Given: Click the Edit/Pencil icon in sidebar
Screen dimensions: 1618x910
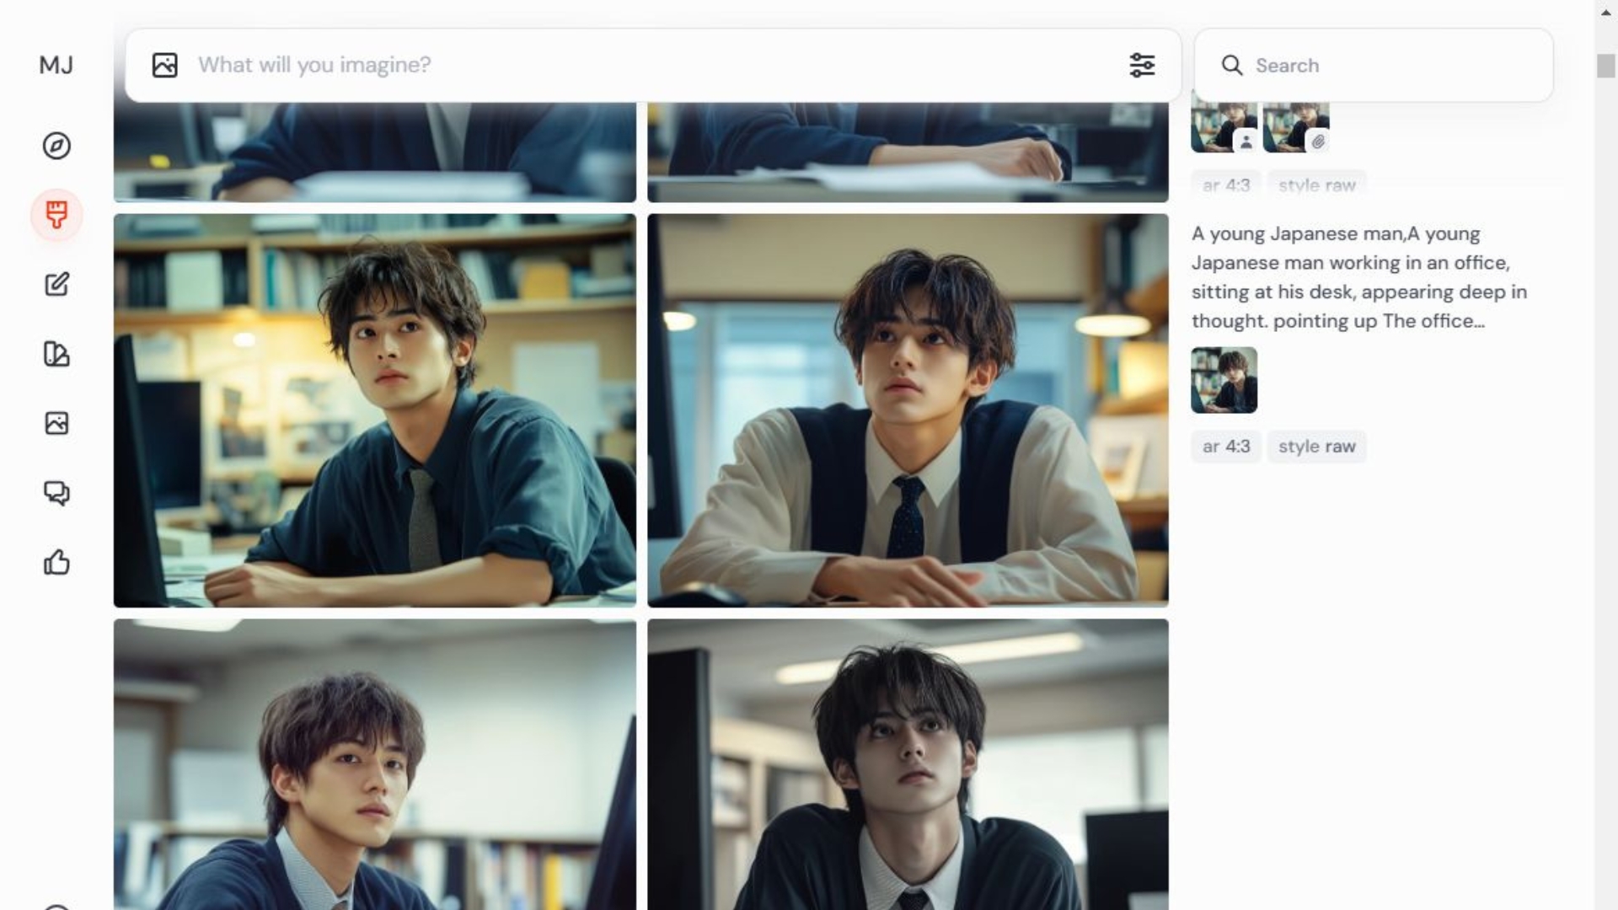Looking at the screenshot, I should pos(56,285).
